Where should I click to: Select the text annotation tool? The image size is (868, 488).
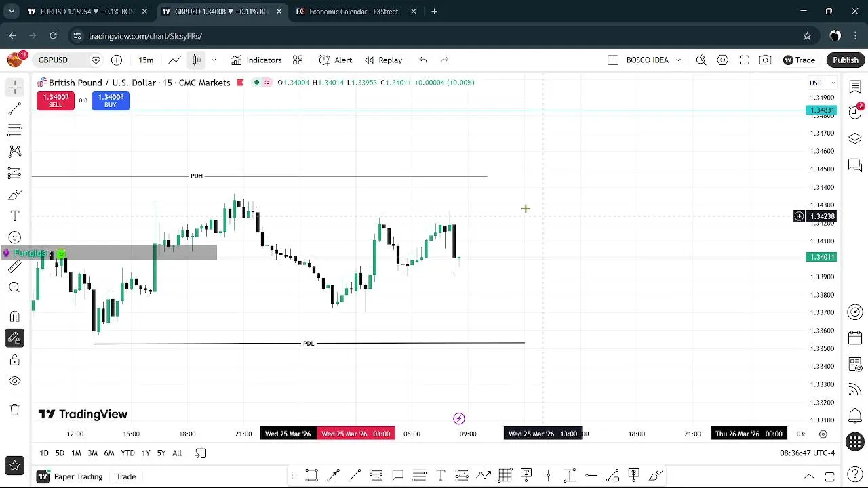click(x=15, y=216)
